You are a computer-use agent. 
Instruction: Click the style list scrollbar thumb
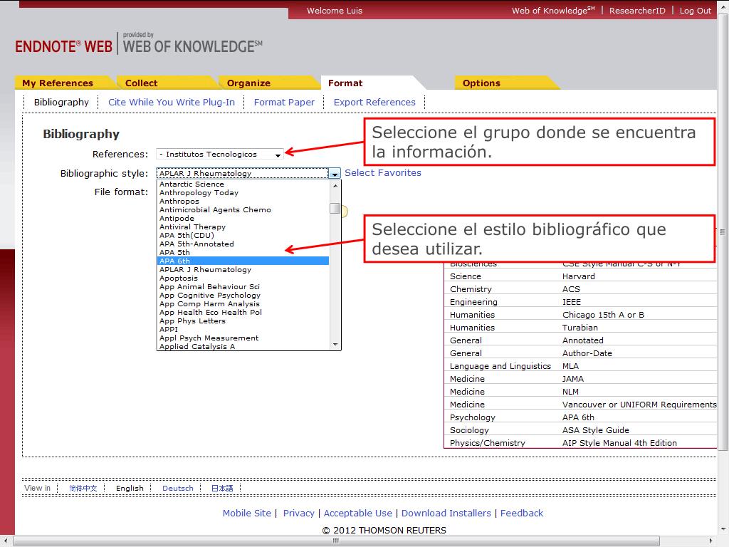tap(335, 209)
